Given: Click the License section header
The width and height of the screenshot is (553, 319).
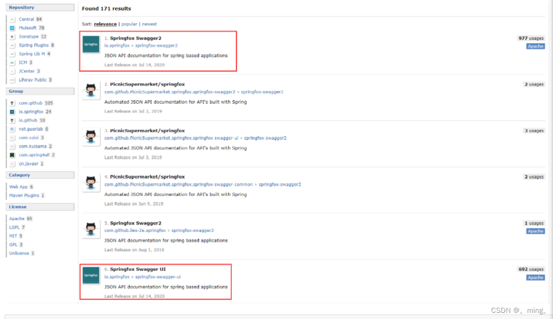Looking at the screenshot, I should [x=40, y=207].
